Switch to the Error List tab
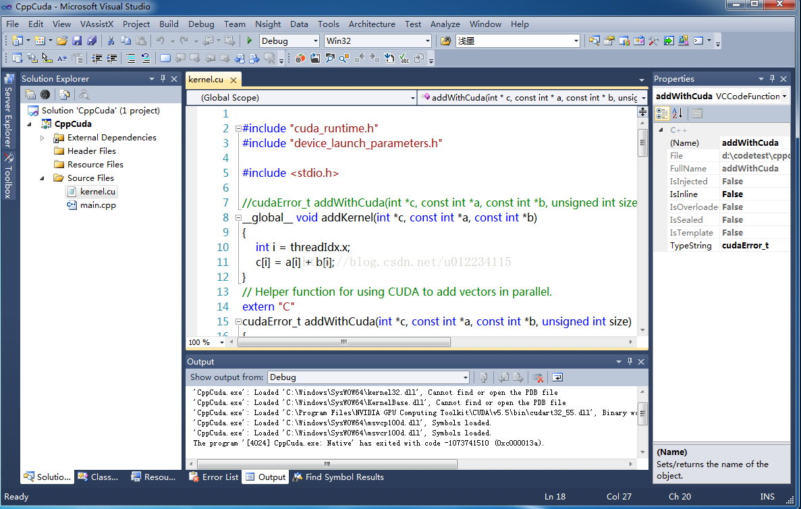The height and width of the screenshot is (509, 801). (213, 477)
